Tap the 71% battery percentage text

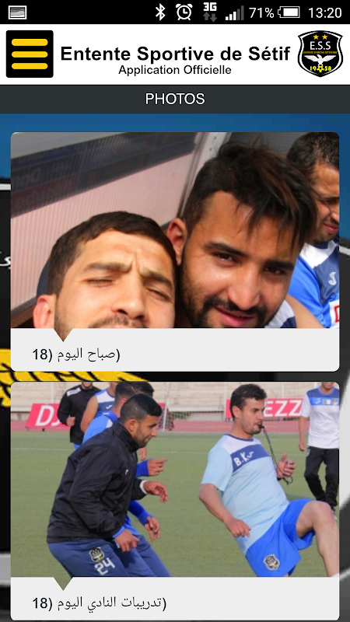[261, 12]
